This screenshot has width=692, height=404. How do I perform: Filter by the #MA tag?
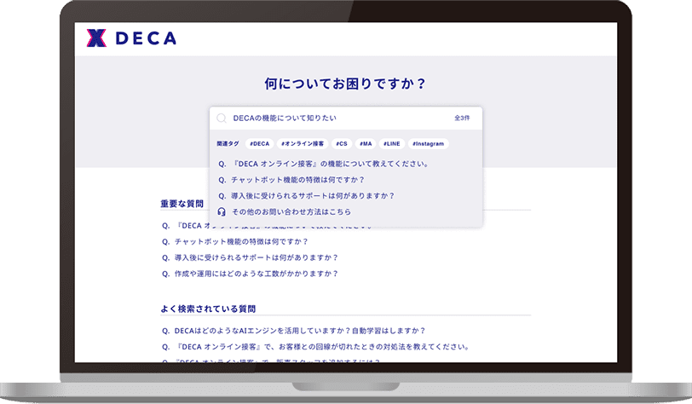tap(366, 144)
